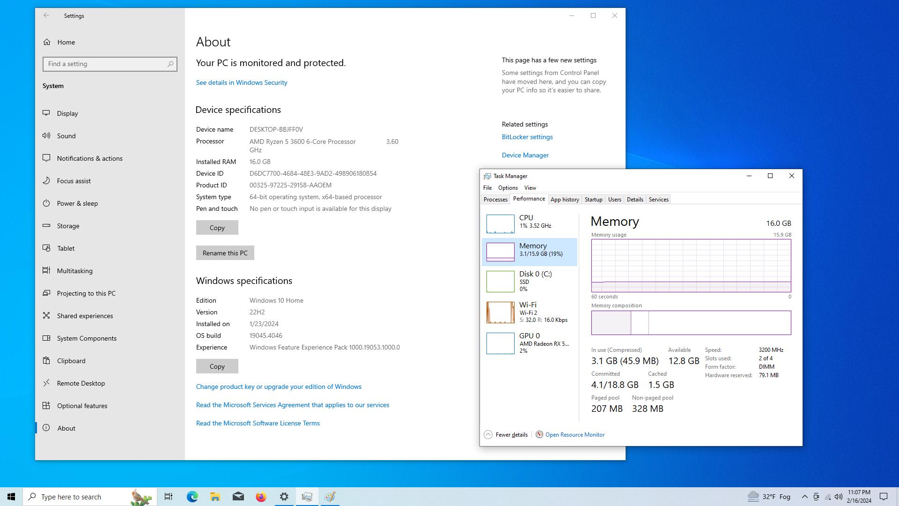Open Task Manager View menu

point(530,188)
